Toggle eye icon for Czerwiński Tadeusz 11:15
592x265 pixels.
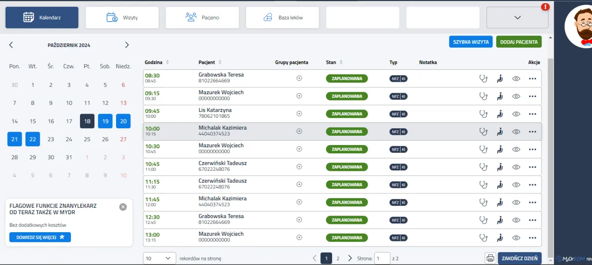(x=516, y=185)
